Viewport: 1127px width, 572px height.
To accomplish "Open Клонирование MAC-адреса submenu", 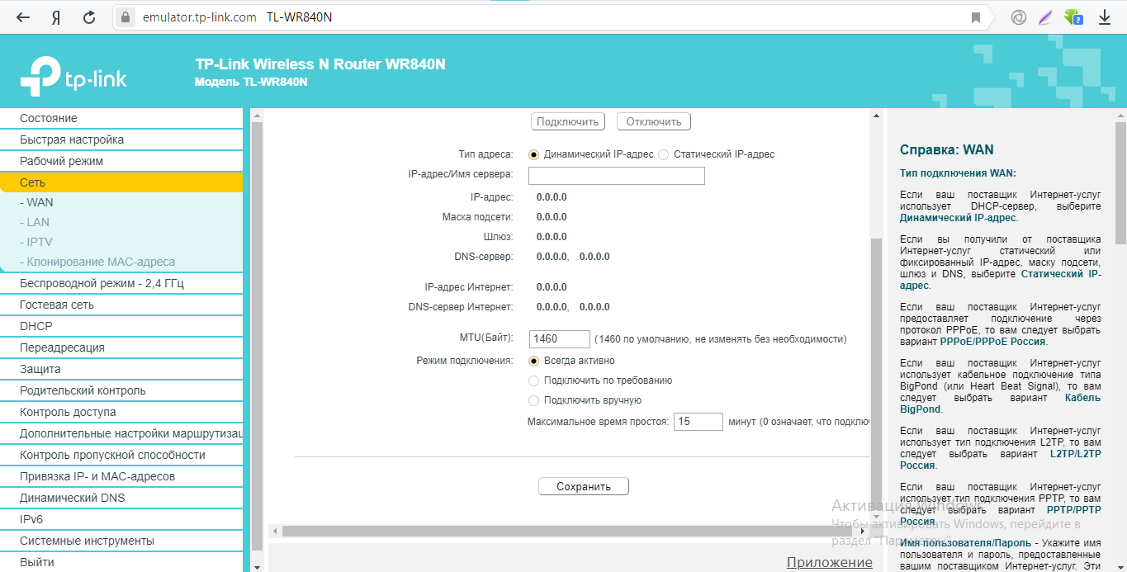I will click(121, 262).
